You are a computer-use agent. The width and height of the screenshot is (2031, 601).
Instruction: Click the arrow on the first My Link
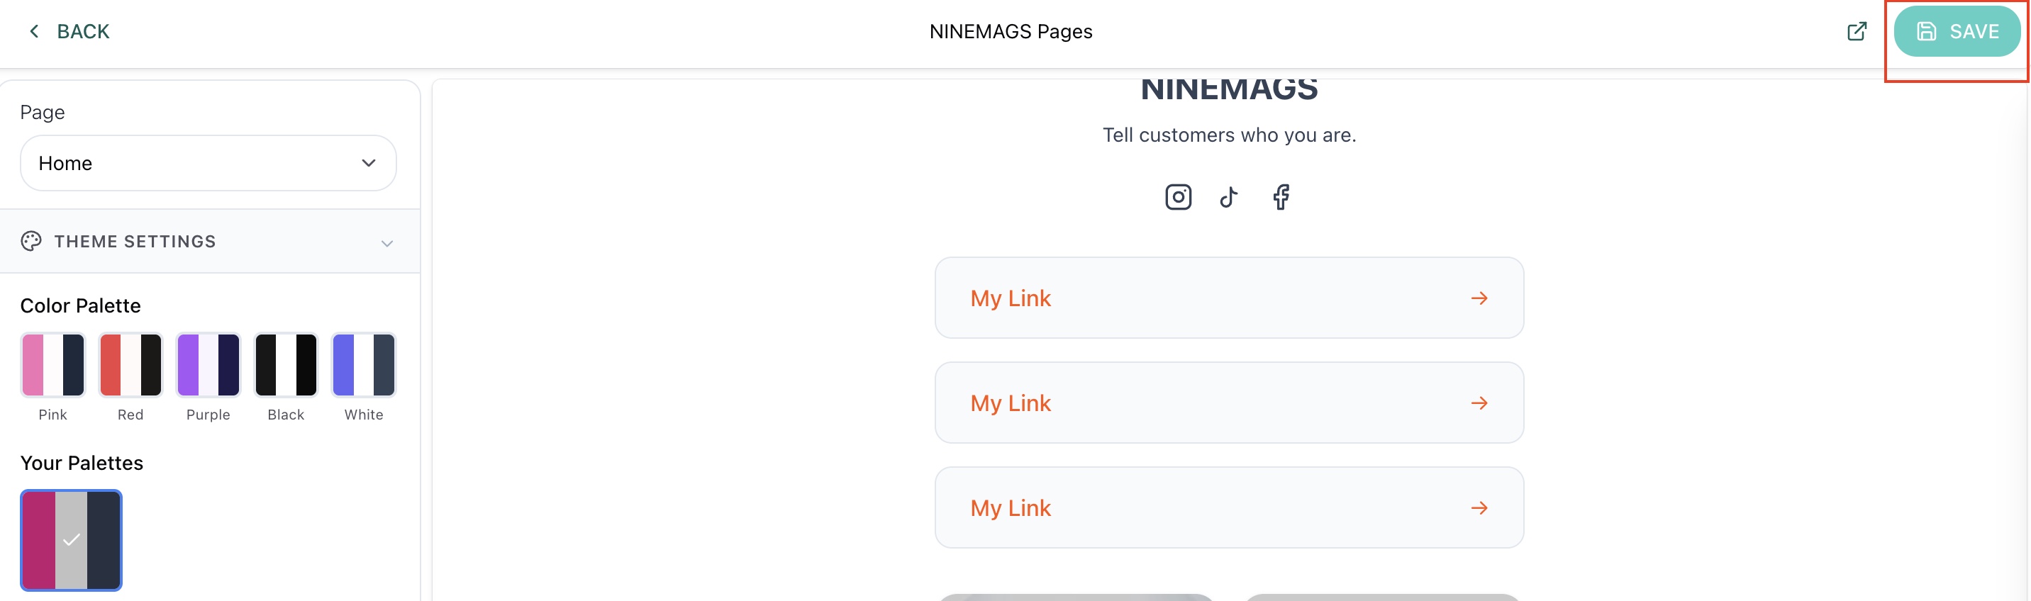(1479, 298)
